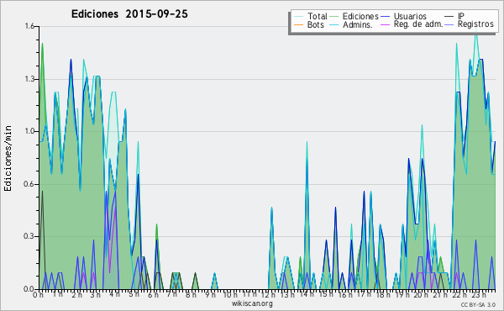Click the wikiscan.org link below chart
The width and height of the screenshot is (504, 311).
pos(252,303)
